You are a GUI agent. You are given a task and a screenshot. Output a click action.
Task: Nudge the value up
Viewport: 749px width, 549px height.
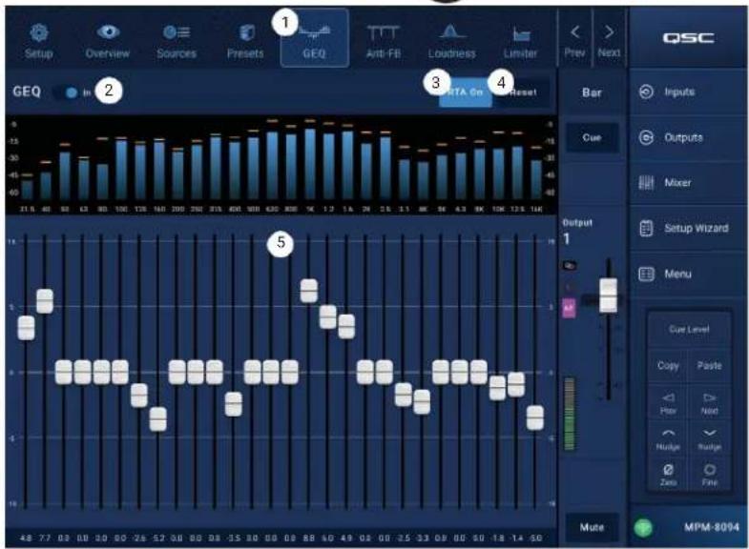668,439
